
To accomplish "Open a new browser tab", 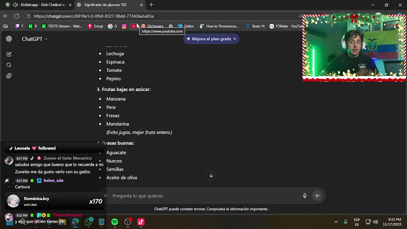I will [151, 5].
